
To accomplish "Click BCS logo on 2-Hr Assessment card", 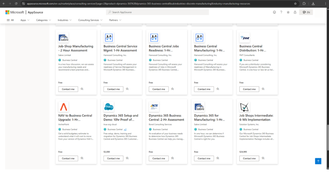I will (x=154, y=107).
